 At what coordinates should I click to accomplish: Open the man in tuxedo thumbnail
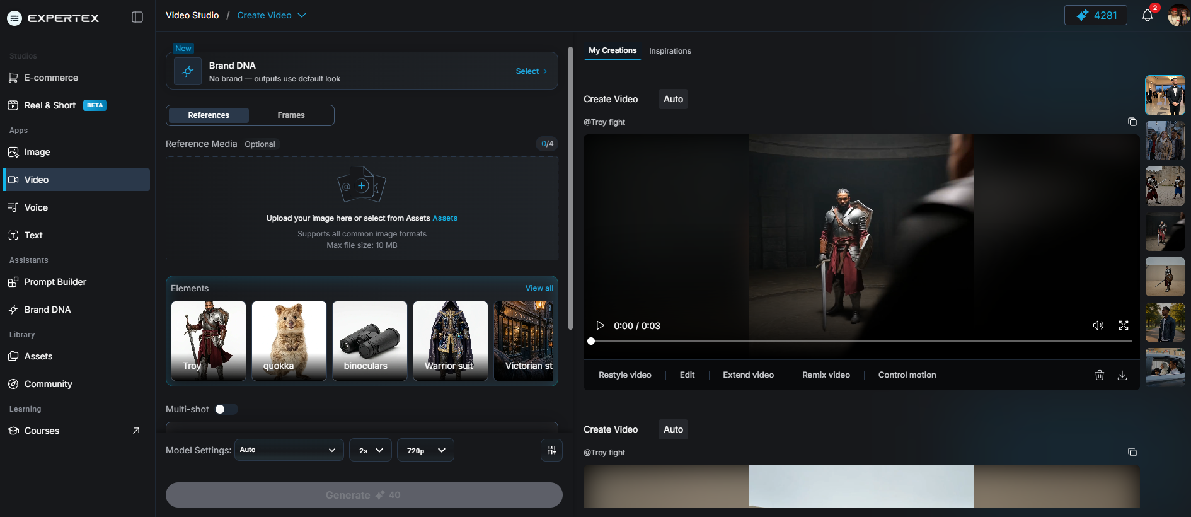coord(1165,95)
